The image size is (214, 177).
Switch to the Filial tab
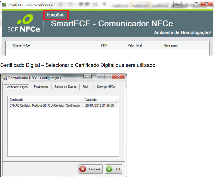click(85, 87)
